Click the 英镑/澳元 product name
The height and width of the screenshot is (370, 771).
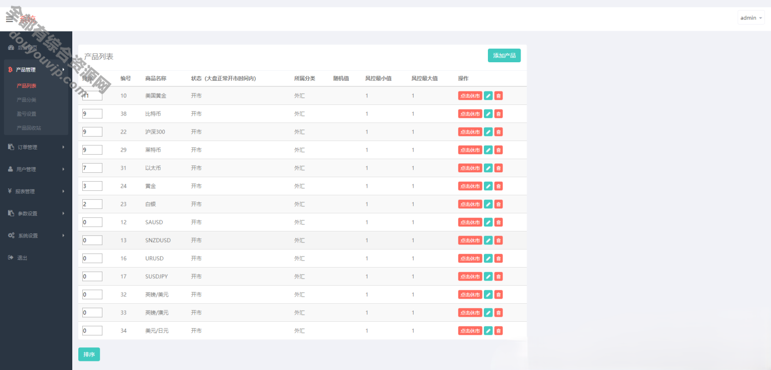[157, 313]
